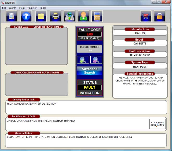Click the database disk toolbar icon

pos(11,16)
